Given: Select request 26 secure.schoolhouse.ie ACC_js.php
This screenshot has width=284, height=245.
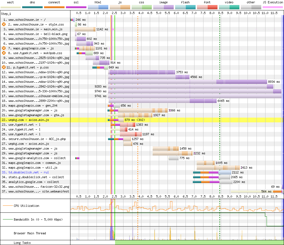Looking at the screenshot, I should [34, 139].
